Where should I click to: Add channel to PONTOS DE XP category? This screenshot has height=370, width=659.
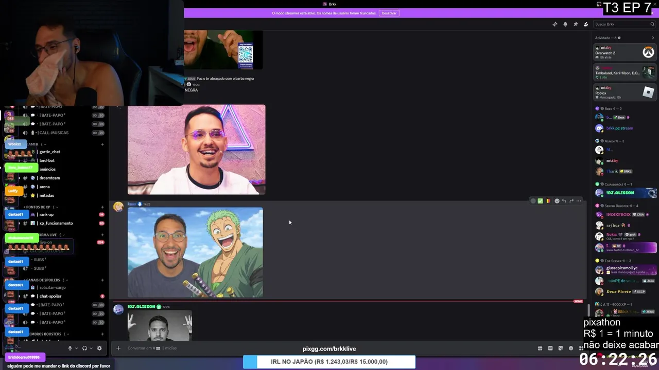[102, 207]
